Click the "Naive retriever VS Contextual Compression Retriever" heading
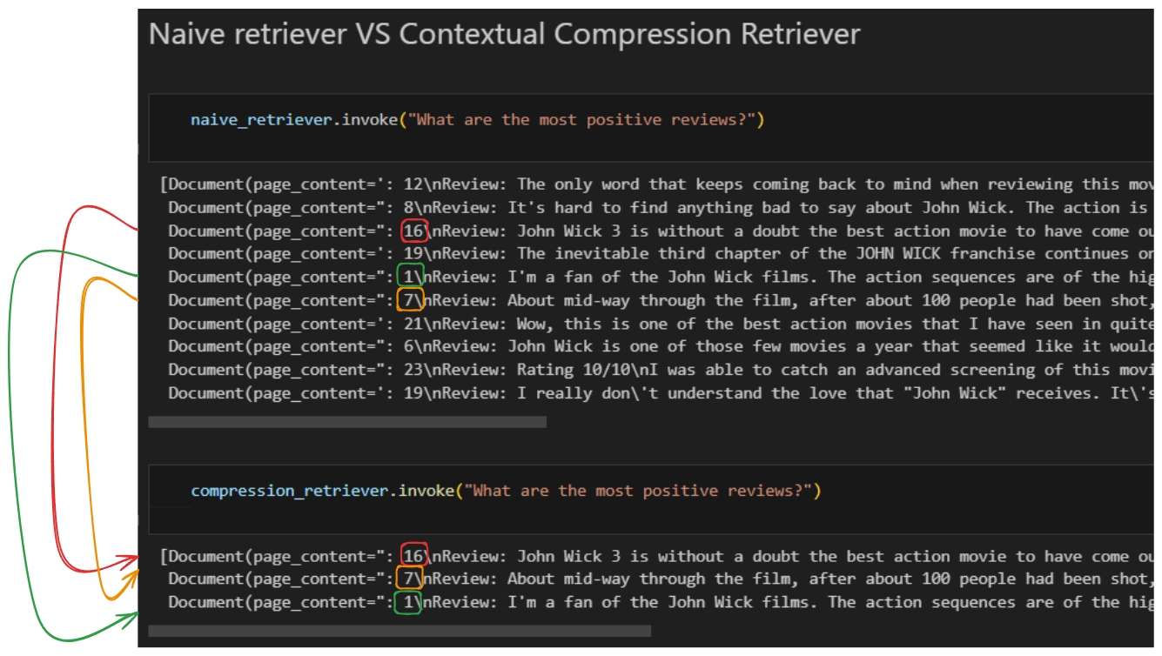The image size is (1162, 656). pyautogui.click(x=504, y=35)
